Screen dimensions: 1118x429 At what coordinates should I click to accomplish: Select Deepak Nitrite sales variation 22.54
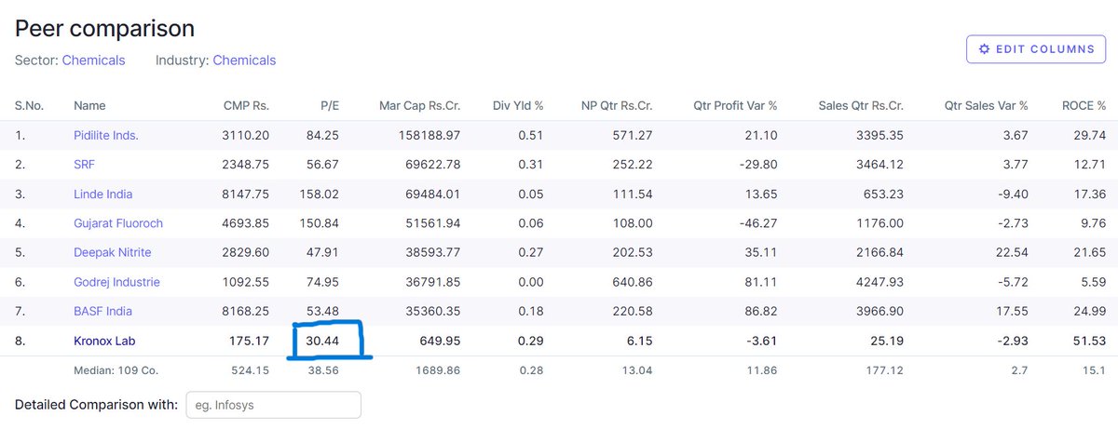pos(1012,253)
